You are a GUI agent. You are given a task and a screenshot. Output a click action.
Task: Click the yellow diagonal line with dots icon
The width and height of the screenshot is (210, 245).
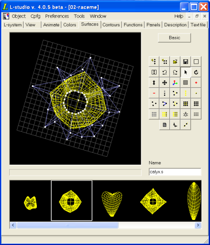point(185,125)
